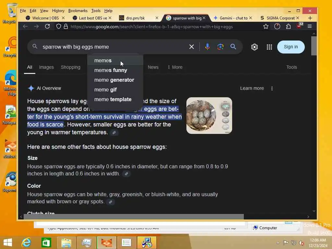Open the Firefox hamburger application menu
332x249 pixels.
click(310, 26)
